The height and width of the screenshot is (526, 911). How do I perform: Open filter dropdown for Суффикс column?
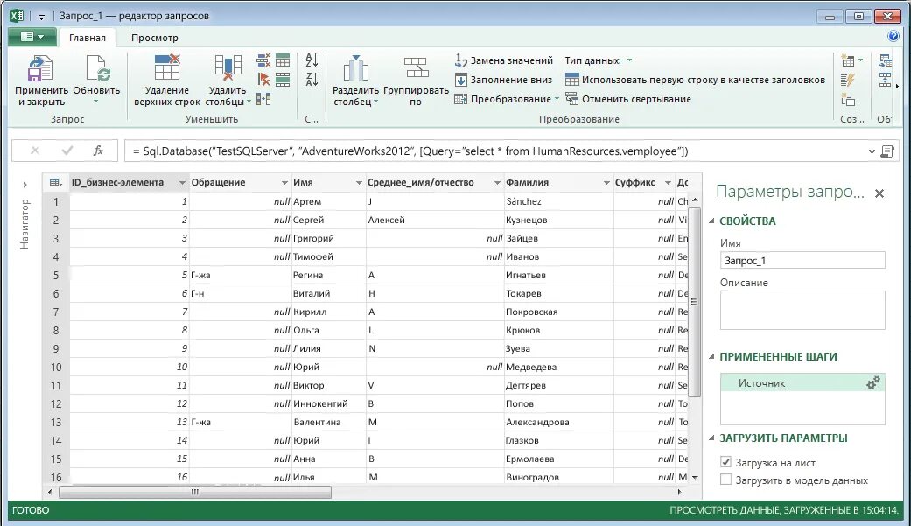tap(668, 183)
